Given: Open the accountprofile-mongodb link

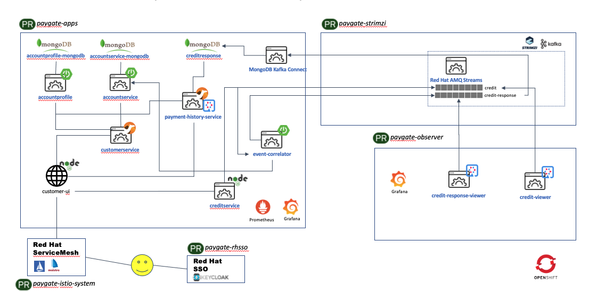Looking at the screenshot, I should pyautogui.click(x=56, y=56).
